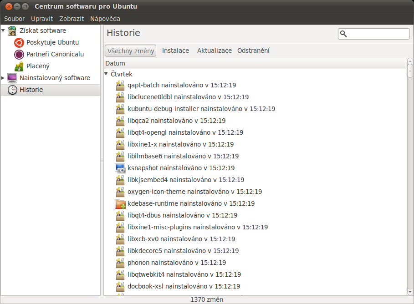Click the Historie clock icon in sidebar
This screenshot has height=304, width=414.
(12, 90)
